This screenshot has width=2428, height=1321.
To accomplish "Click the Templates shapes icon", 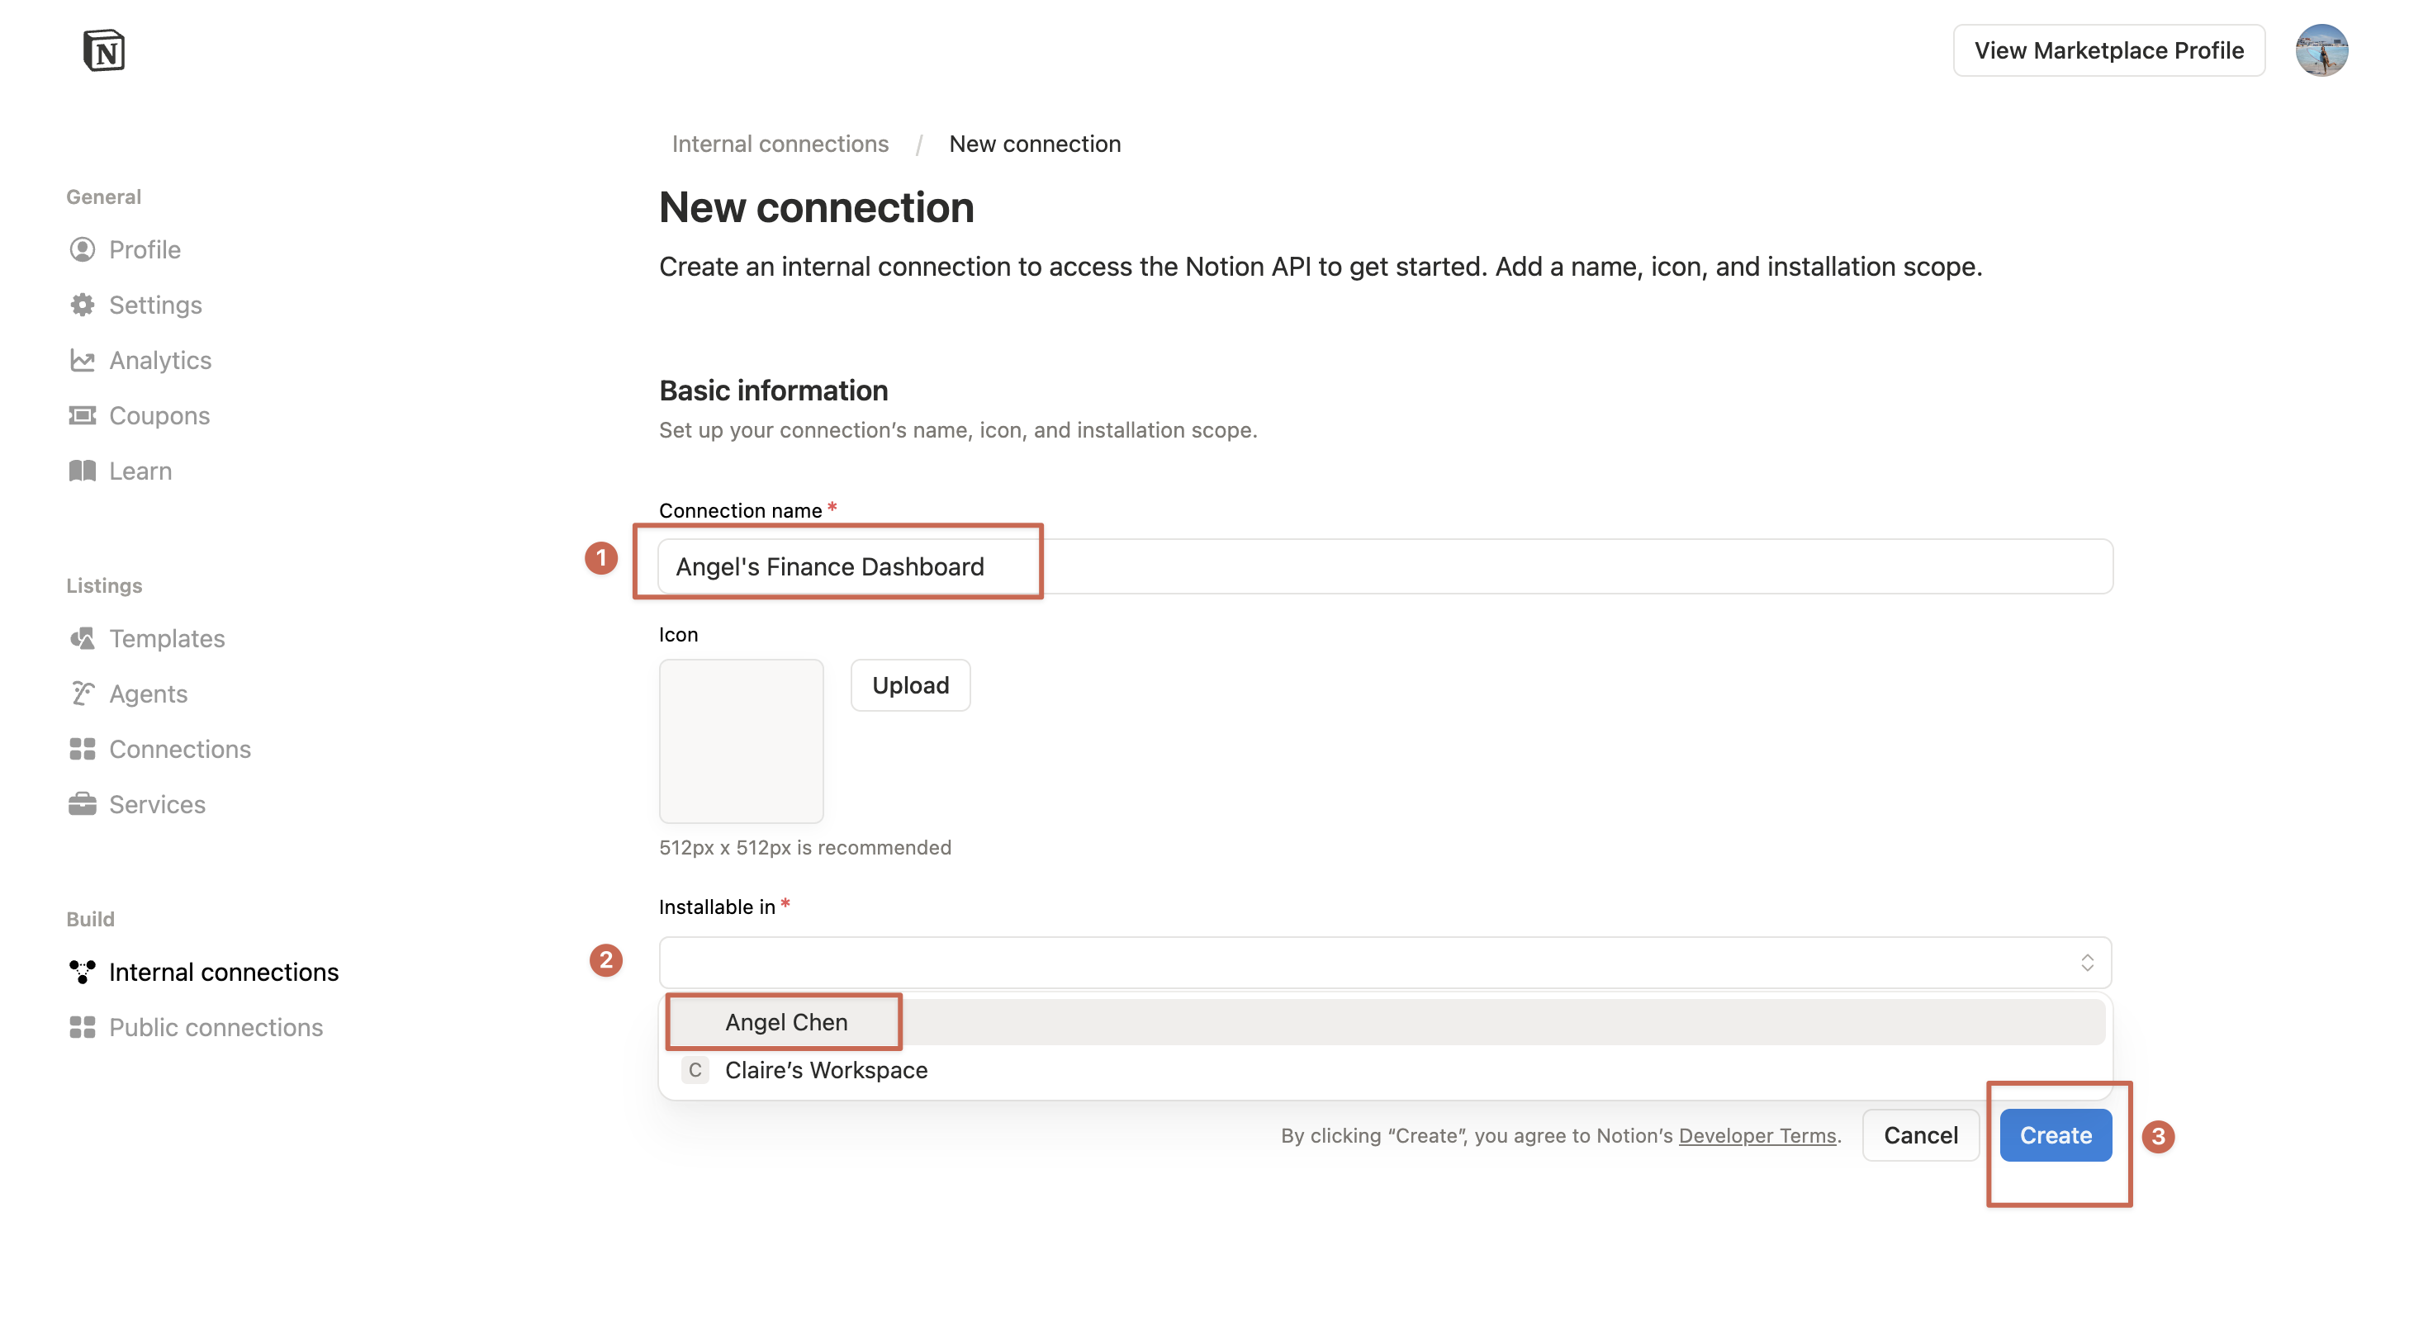I will (82, 638).
